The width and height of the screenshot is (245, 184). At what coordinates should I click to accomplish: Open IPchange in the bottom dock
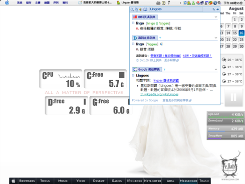tap(134, 181)
